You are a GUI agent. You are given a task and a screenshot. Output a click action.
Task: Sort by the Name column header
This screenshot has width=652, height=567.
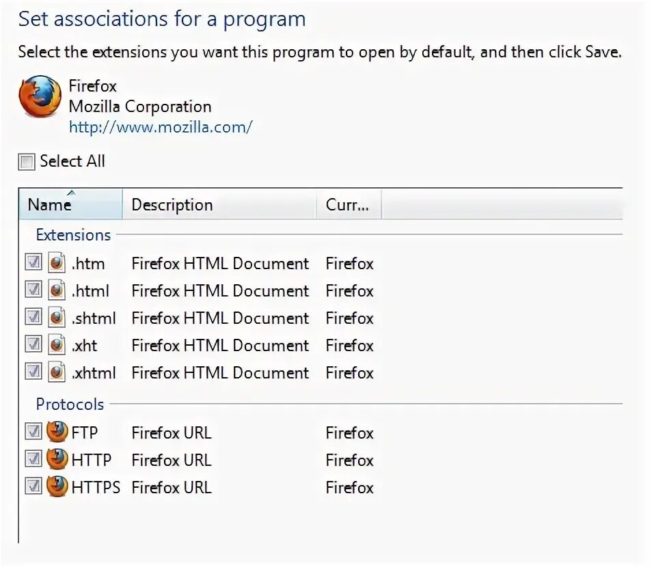[70, 204]
